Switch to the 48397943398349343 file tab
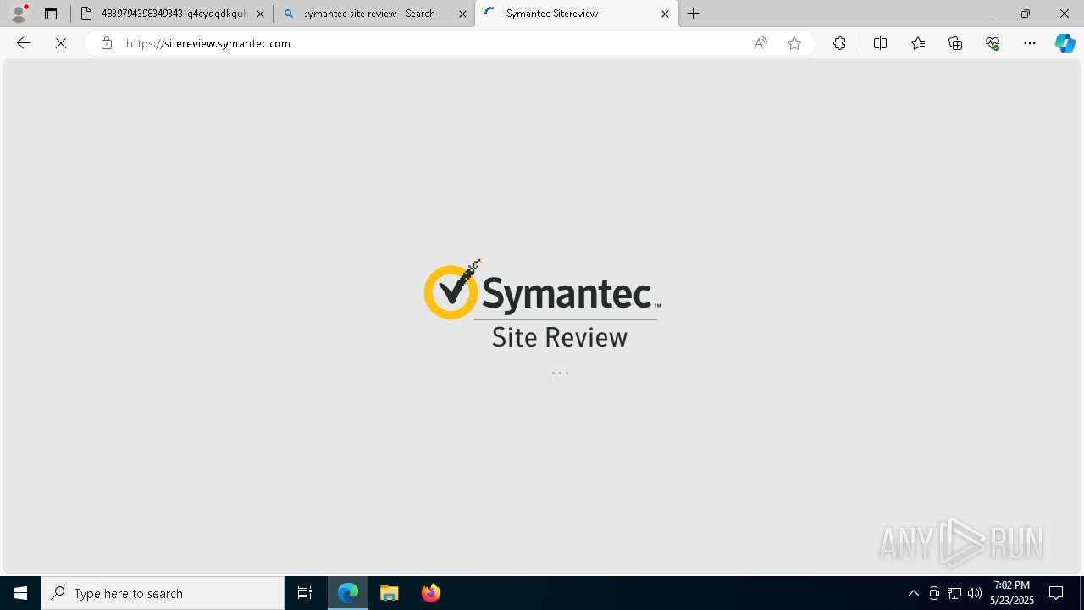The height and width of the screenshot is (610, 1084). click(x=172, y=14)
